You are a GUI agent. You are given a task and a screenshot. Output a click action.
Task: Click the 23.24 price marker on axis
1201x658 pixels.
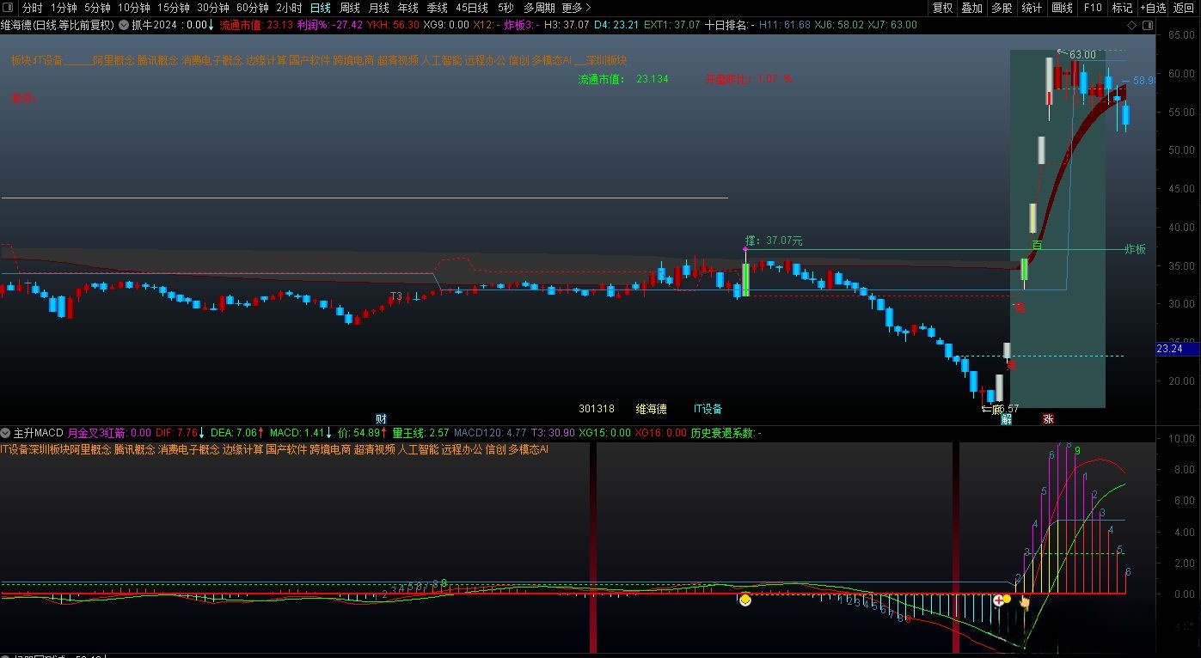pos(1170,349)
